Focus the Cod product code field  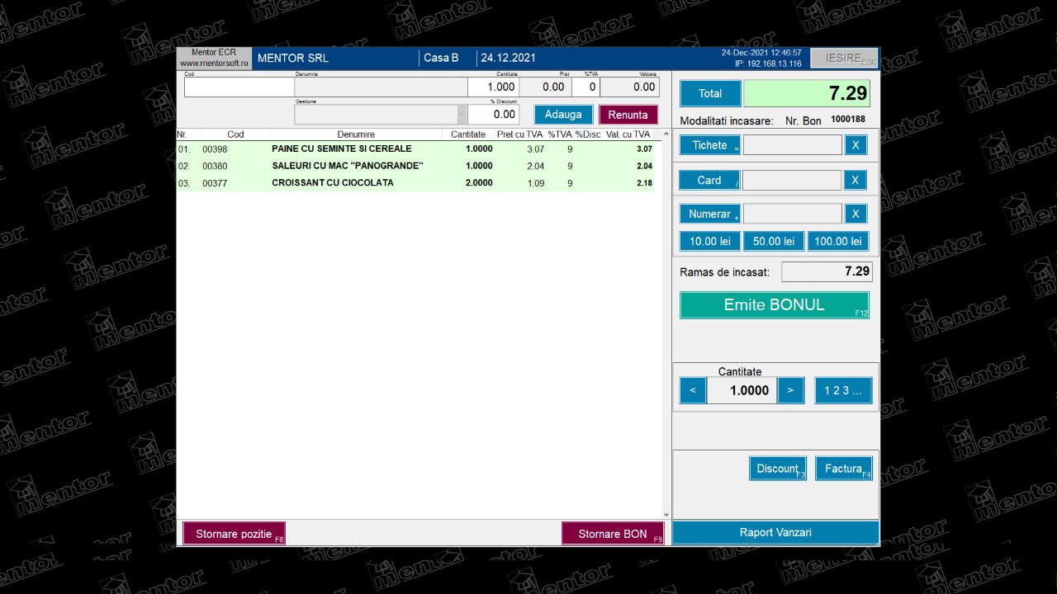[x=239, y=87]
